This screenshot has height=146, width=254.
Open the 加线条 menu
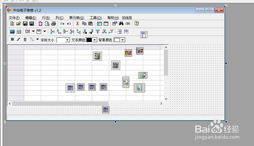click(x=127, y=18)
